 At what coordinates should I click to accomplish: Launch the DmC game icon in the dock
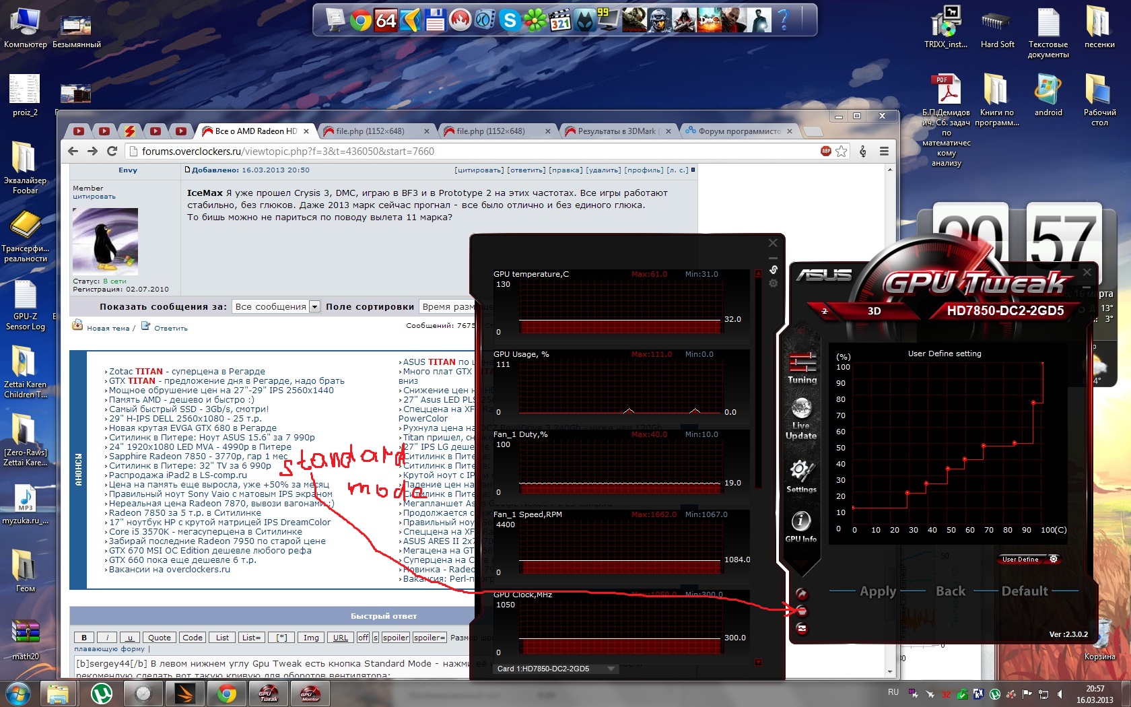(x=710, y=21)
